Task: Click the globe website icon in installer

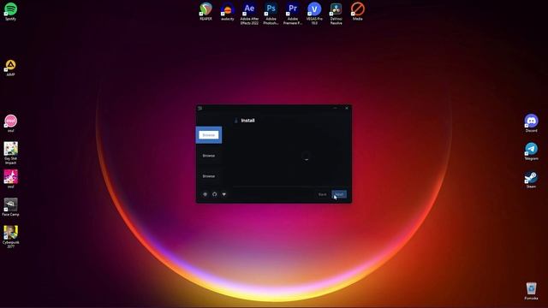Action: coord(205,194)
